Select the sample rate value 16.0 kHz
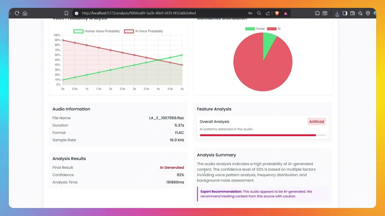Screen dimensions: 385x216 [177, 140]
